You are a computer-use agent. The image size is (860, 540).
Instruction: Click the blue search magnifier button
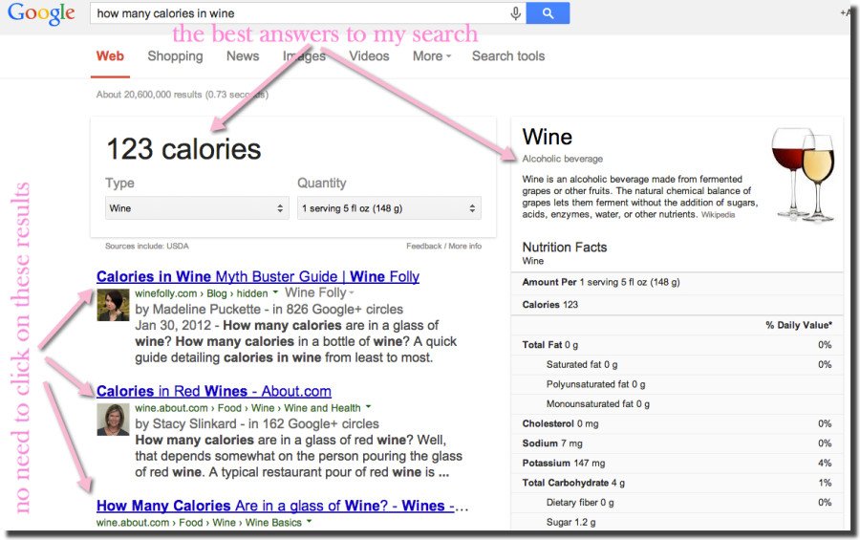tap(548, 13)
